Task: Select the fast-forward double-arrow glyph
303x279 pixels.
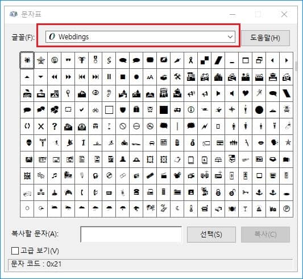Action: tap(68, 77)
